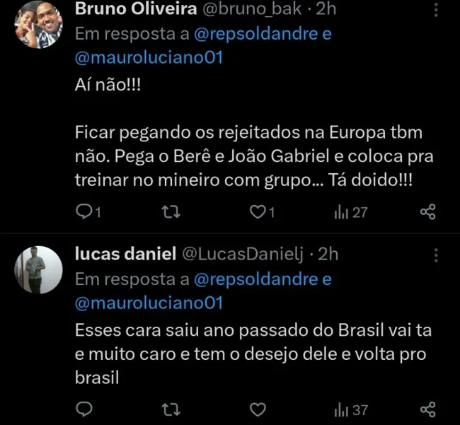
Task: Share Bruno Oliveira's tweet
Action: [427, 211]
